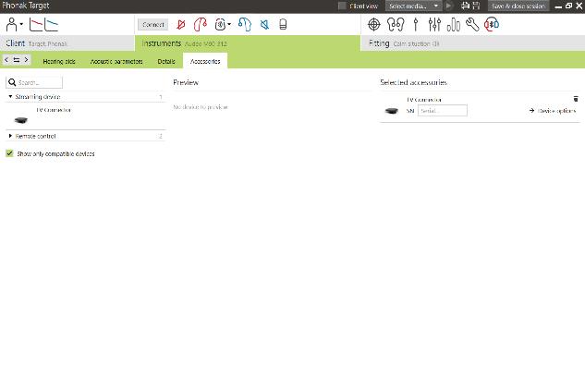Click the battery status icon
Viewport: 585px width, 365px height.
[x=283, y=25]
